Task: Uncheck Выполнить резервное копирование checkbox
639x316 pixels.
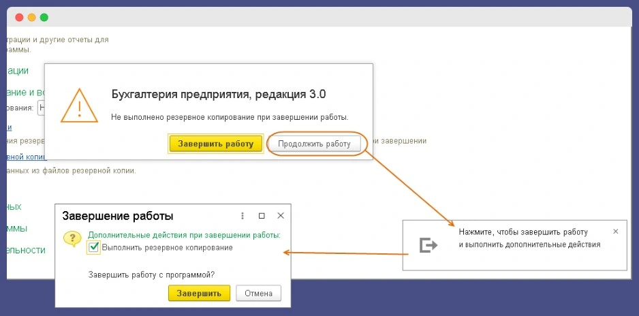Action: pyautogui.click(x=94, y=248)
